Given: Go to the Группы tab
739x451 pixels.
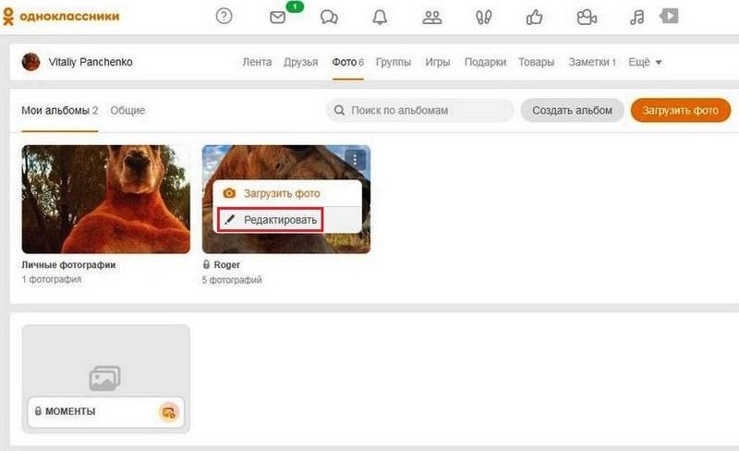Looking at the screenshot, I should coord(394,62).
